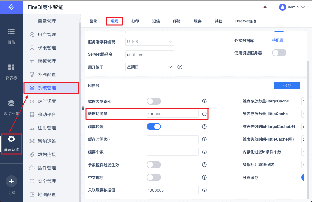Screen dimensions: 312x202
Task: Click the notification bell icon
Action: (x=265, y=7)
